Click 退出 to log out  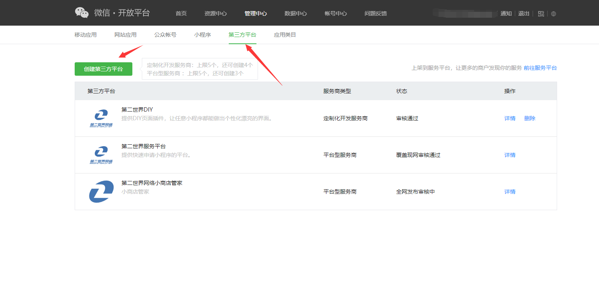(524, 13)
